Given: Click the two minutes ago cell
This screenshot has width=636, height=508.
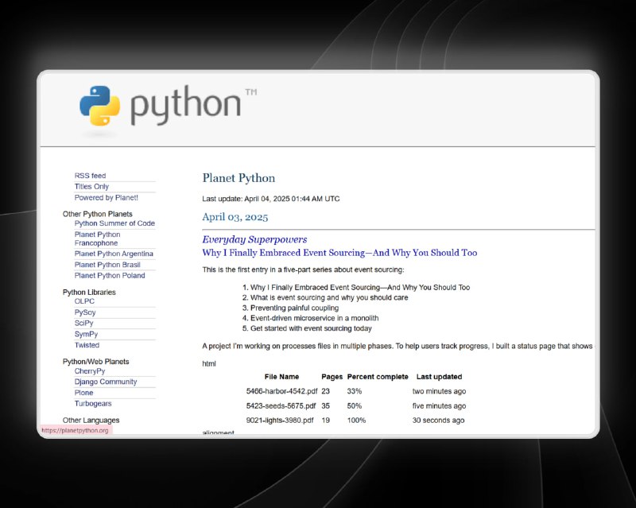Looking at the screenshot, I should [439, 391].
